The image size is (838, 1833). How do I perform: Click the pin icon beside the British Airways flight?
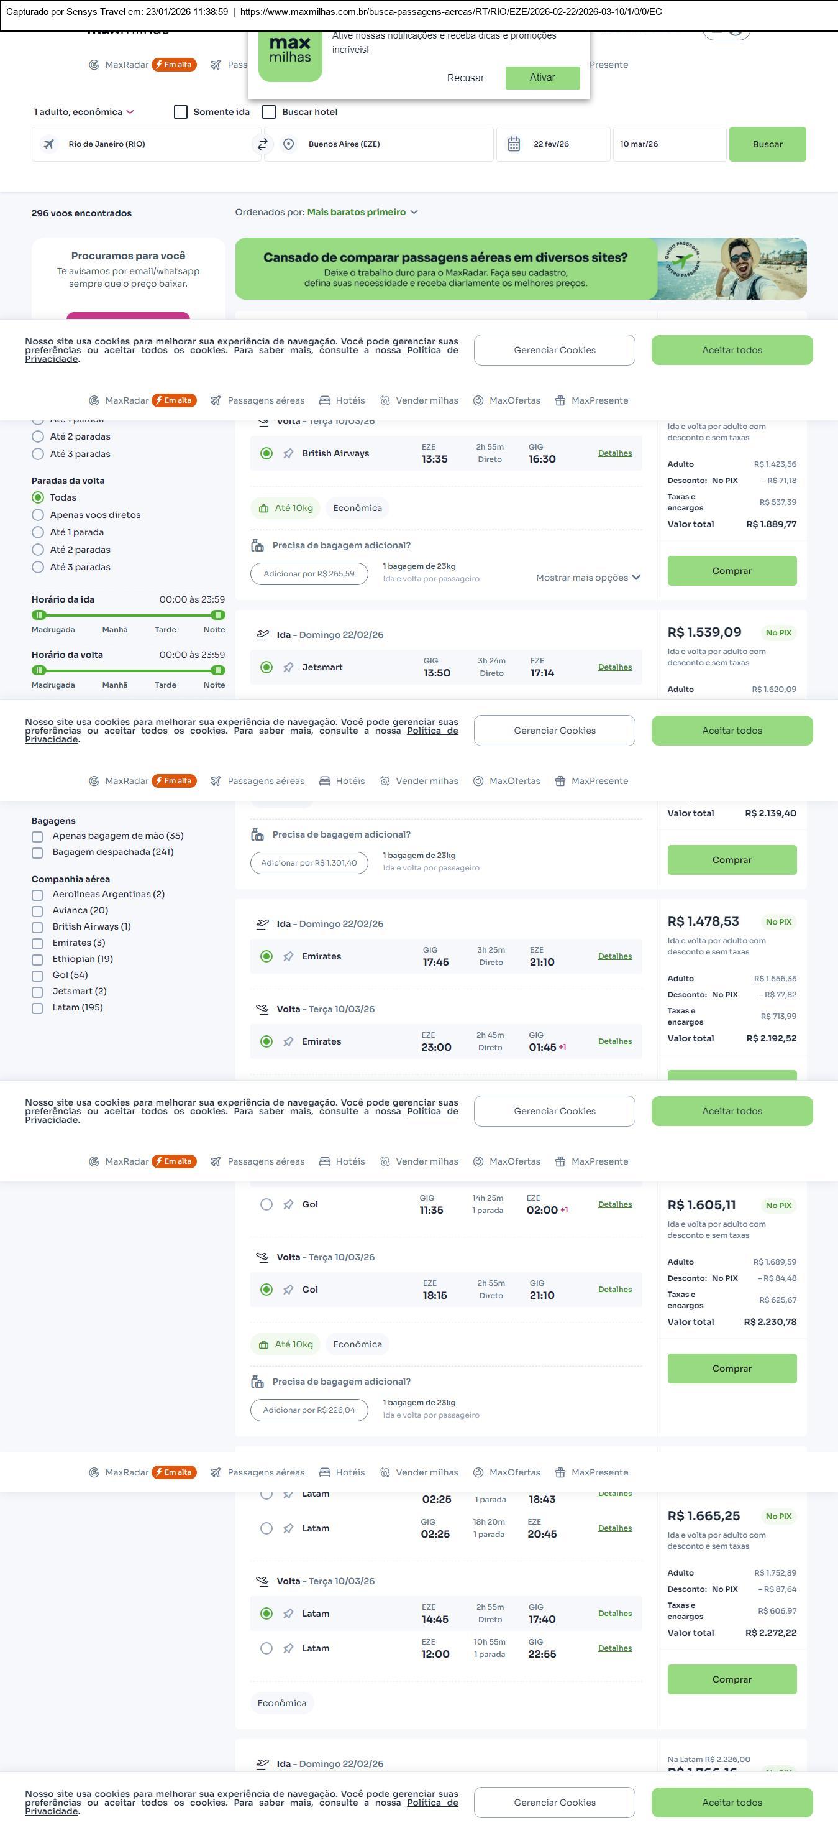(289, 453)
